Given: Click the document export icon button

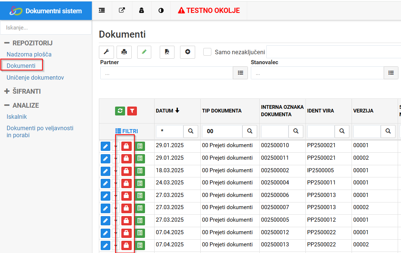Looking at the screenshot, I should pos(167,52).
